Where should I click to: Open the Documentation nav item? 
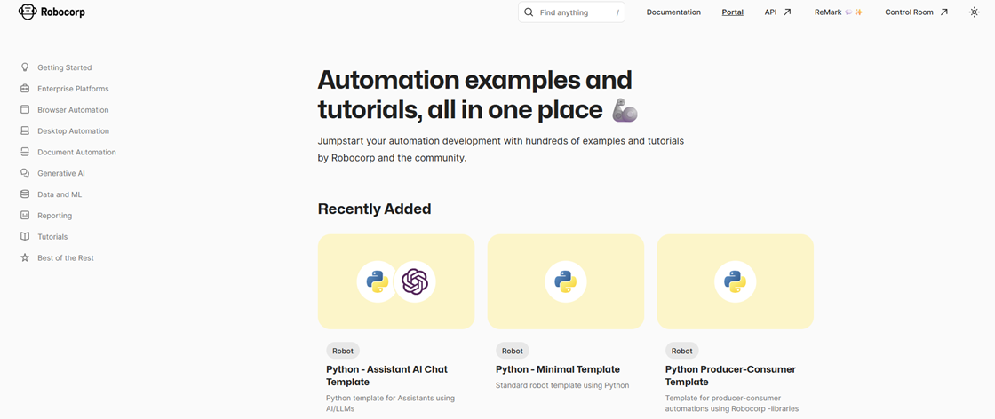pyautogui.click(x=673, y=12)
